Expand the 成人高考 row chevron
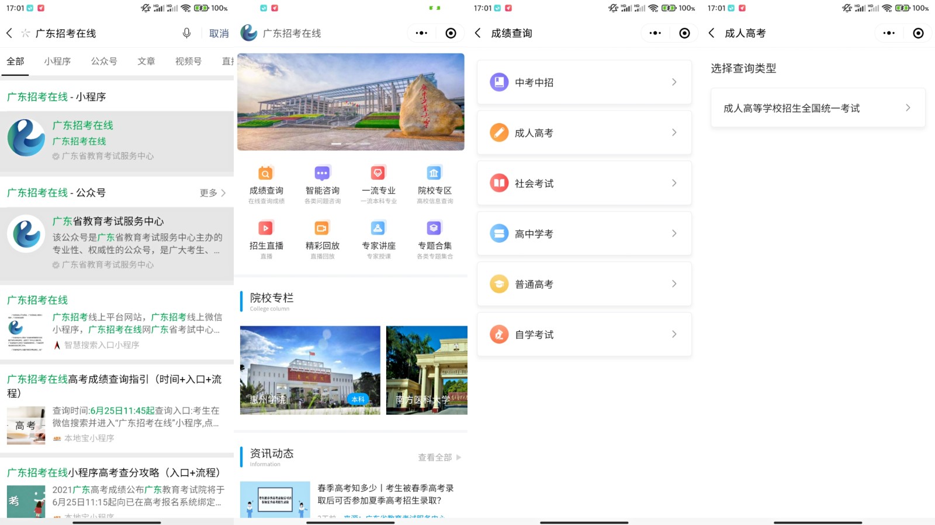The width and height of the screenshot is (935, 525). [674, 132]
